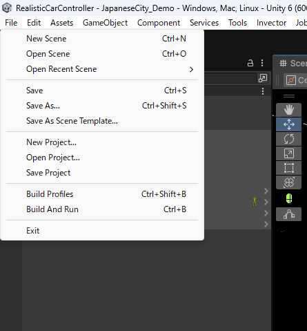Select Save in the File menu
The image size is (307, 331).
102,91
